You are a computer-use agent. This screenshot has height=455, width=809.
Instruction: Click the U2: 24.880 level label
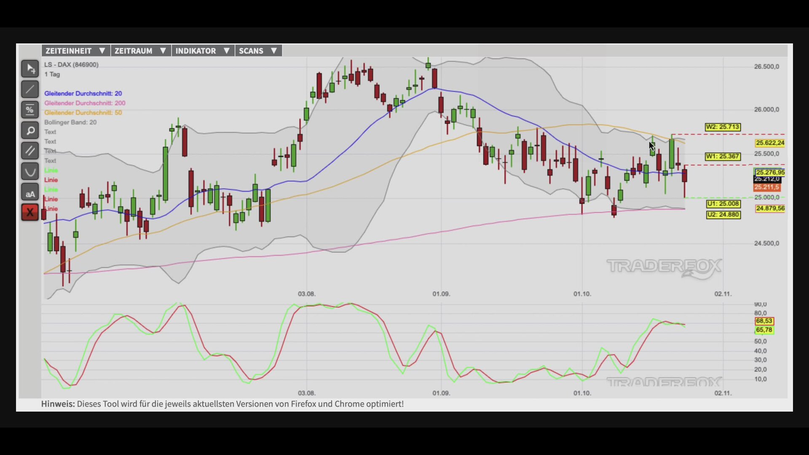pyautogui.click(x=723, y=215)
